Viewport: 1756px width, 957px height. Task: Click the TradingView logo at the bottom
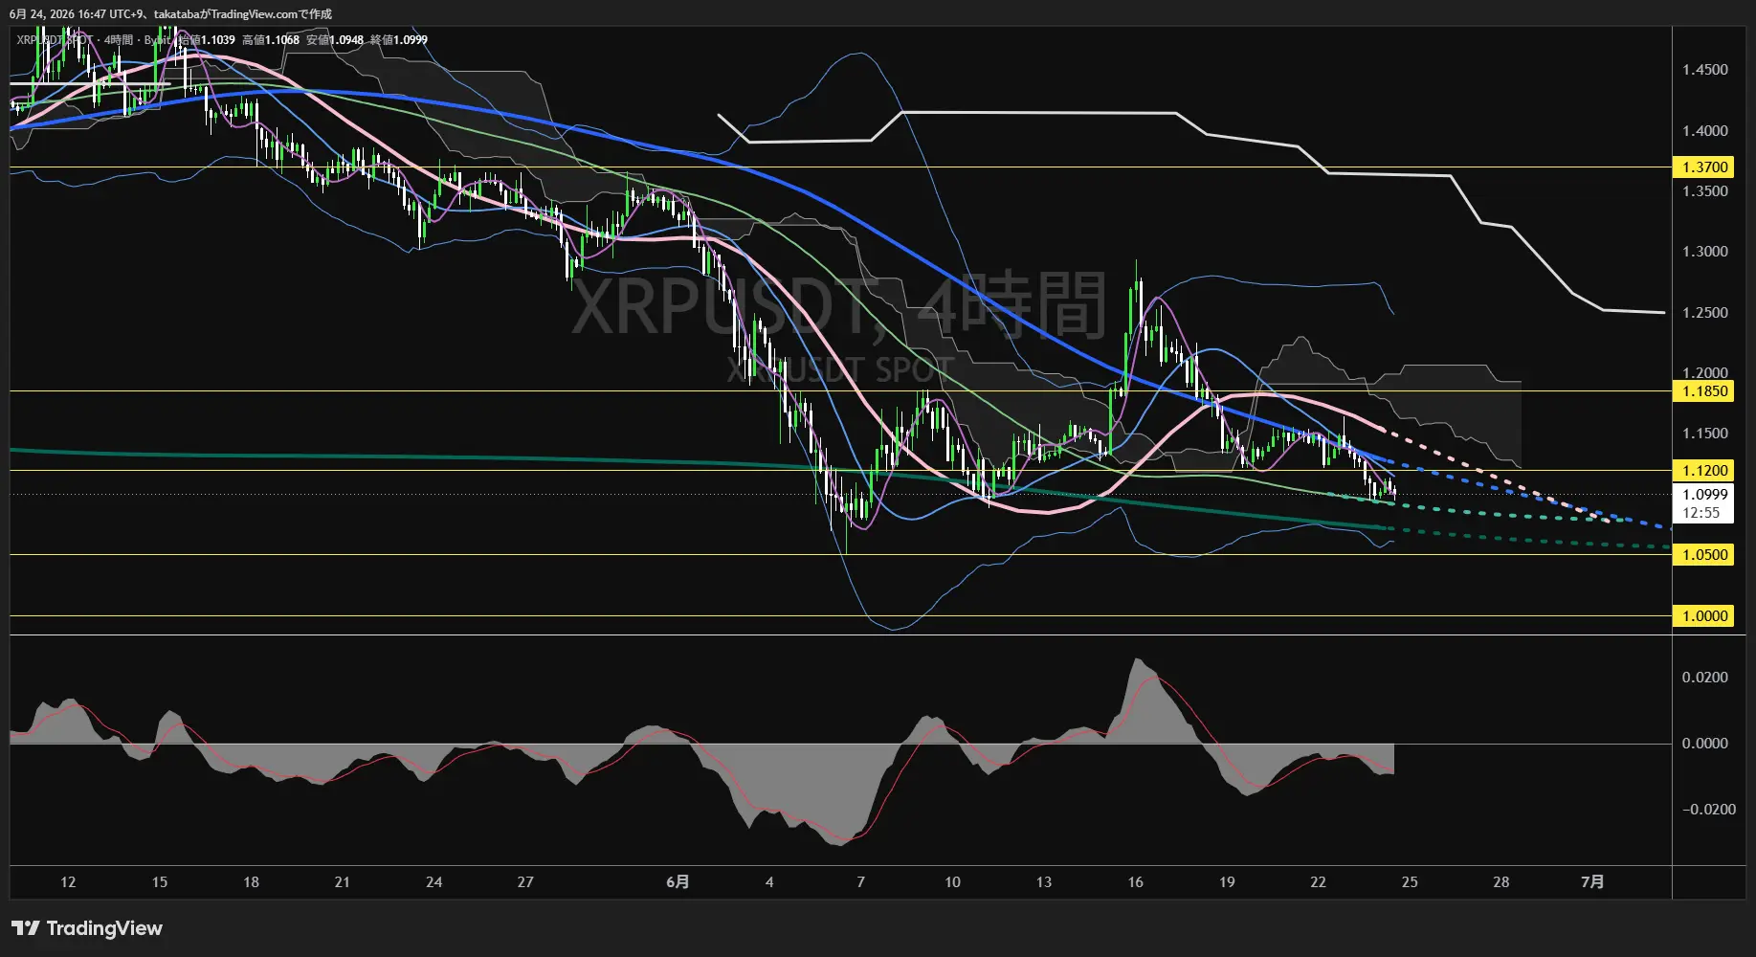[x=87, y=928]
